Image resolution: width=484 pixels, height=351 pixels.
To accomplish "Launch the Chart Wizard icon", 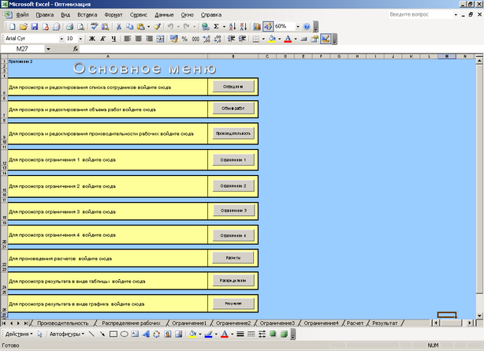I will [257, 26].
